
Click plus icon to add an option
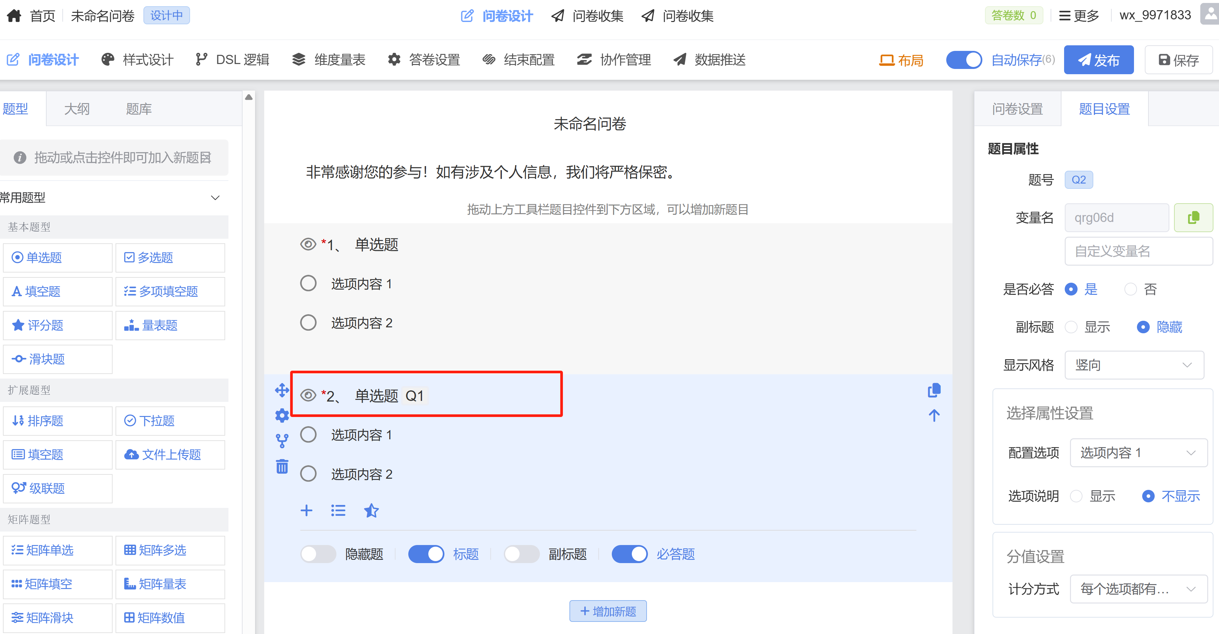click(307, 511)
